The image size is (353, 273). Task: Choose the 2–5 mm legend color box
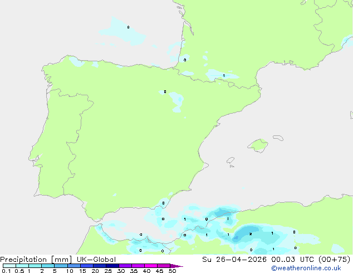(x=48, y=266)
